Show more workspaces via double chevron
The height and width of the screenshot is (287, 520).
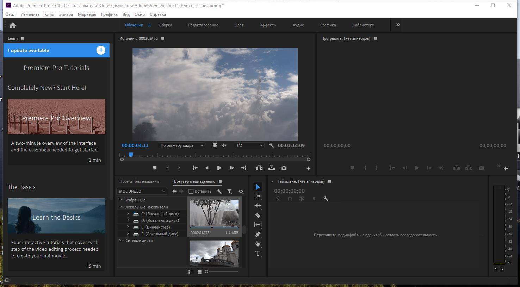[x=398, y=25]
